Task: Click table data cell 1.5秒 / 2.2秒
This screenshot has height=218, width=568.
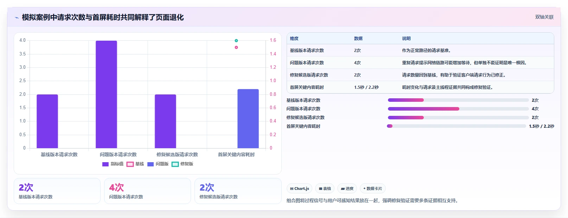Action: (x=366, y=87)
